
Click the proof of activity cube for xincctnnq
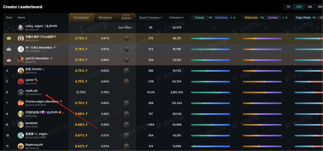[126, 38]
